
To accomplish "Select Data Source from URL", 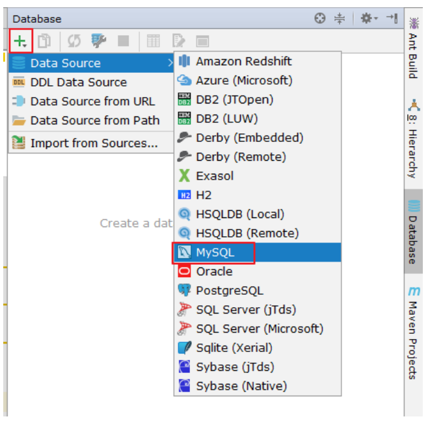I will (91, 102).
